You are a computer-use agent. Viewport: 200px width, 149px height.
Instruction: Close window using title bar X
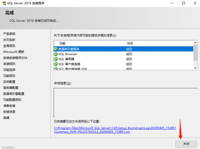(x=195, y=3)
